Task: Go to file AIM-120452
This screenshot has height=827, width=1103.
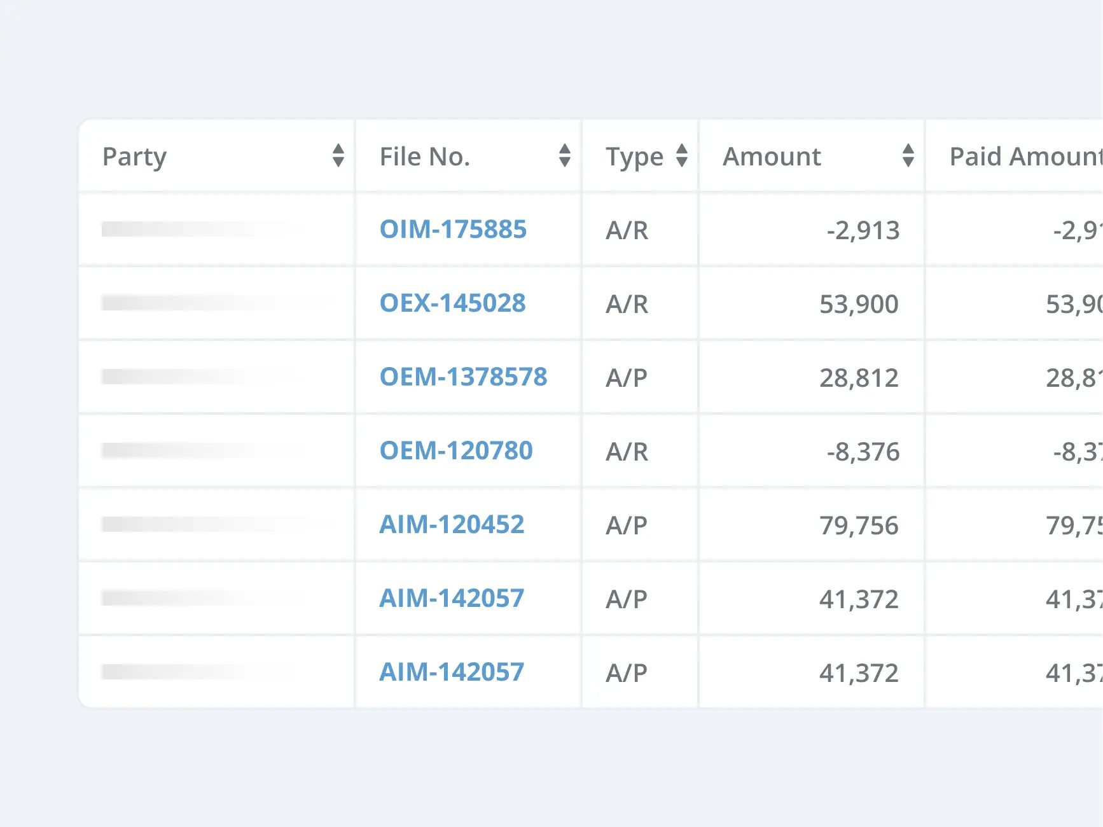Action: 452,525
